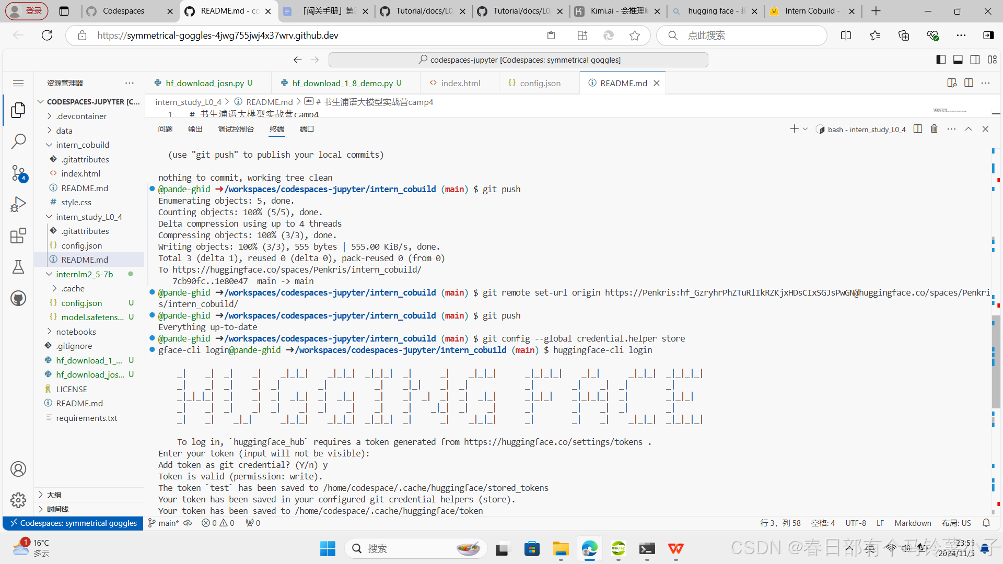
Task: Open the Search view in activity bar
Action: [x=18, y=141]
